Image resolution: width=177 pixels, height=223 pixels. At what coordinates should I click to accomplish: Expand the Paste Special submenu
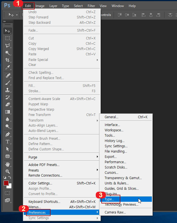pyautogui.click(x=62, y=60)
